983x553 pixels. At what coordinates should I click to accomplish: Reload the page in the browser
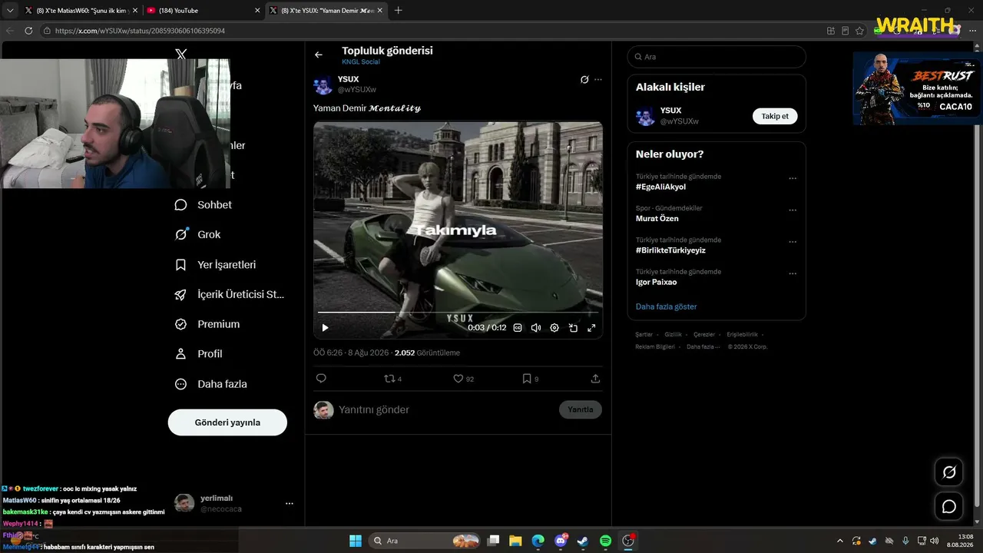[x=28, y=31]
